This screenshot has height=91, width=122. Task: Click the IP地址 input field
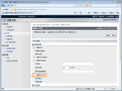click(x=78, y=64)
